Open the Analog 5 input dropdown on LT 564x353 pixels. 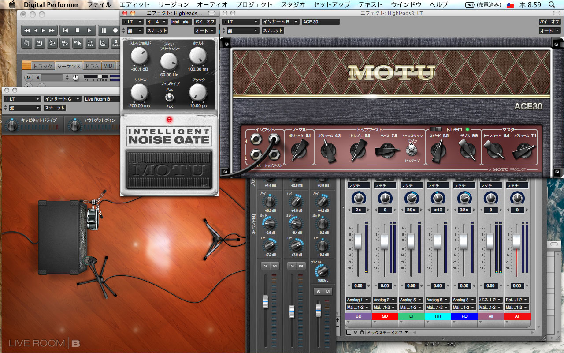coord(412,300)
